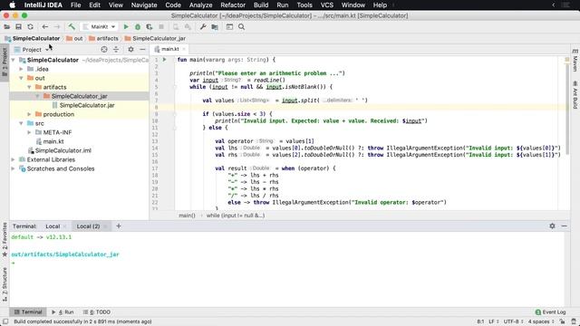This screenshot has width=580, height=326.
Task: Switch to the Local terminal tab
Action: click(x=53, y=226)
